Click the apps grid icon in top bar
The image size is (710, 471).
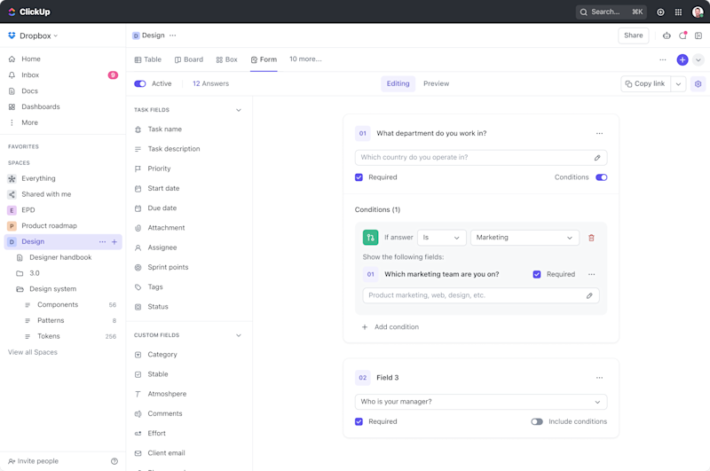point(678,12)
